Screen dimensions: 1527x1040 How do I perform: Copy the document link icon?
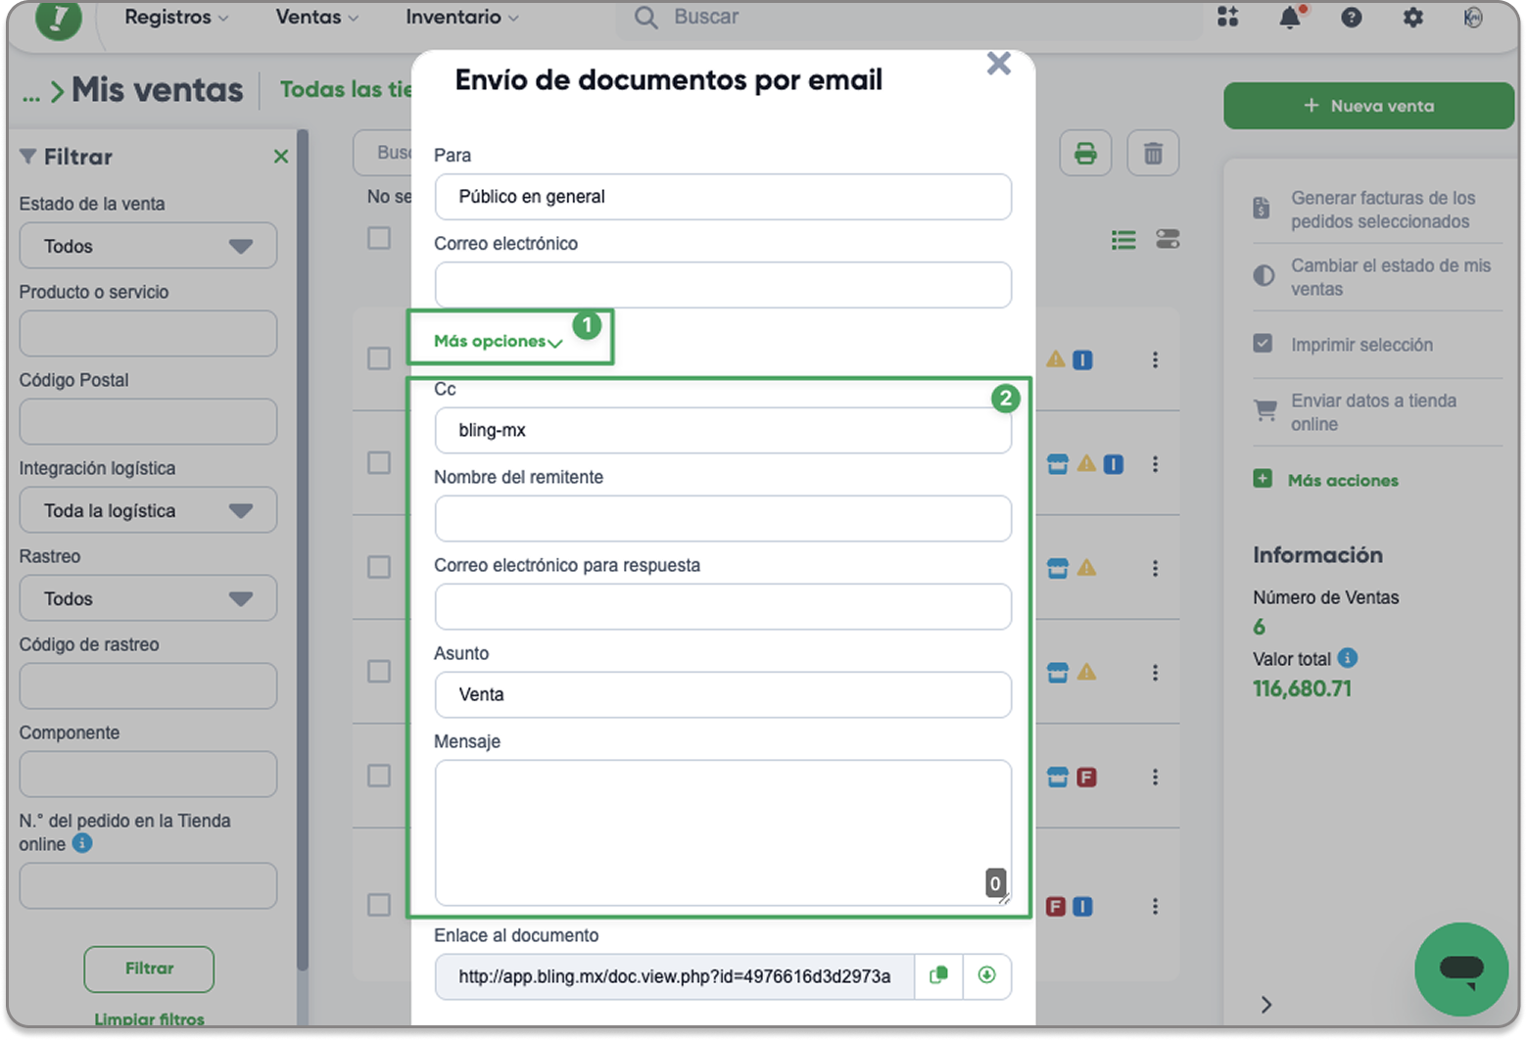pyautogui.click(x=938, y=975)
